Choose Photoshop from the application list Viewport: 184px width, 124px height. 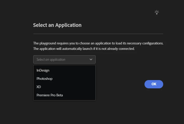(64, 79)
